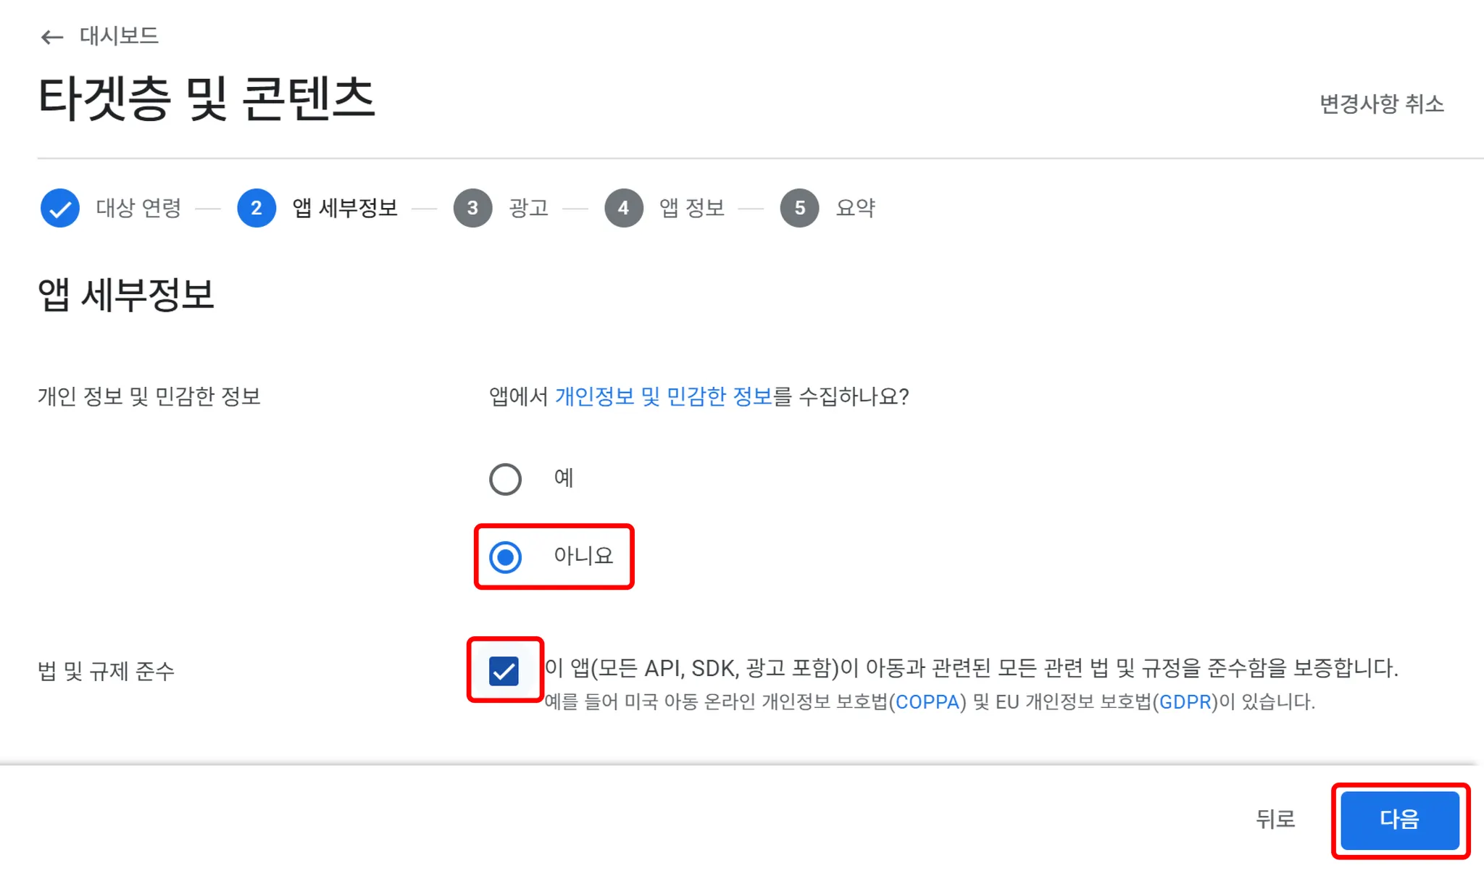1484x876 pixels.
Task: Open the 개인정보 및 민감한 정보 link
Action: [663, 396]
